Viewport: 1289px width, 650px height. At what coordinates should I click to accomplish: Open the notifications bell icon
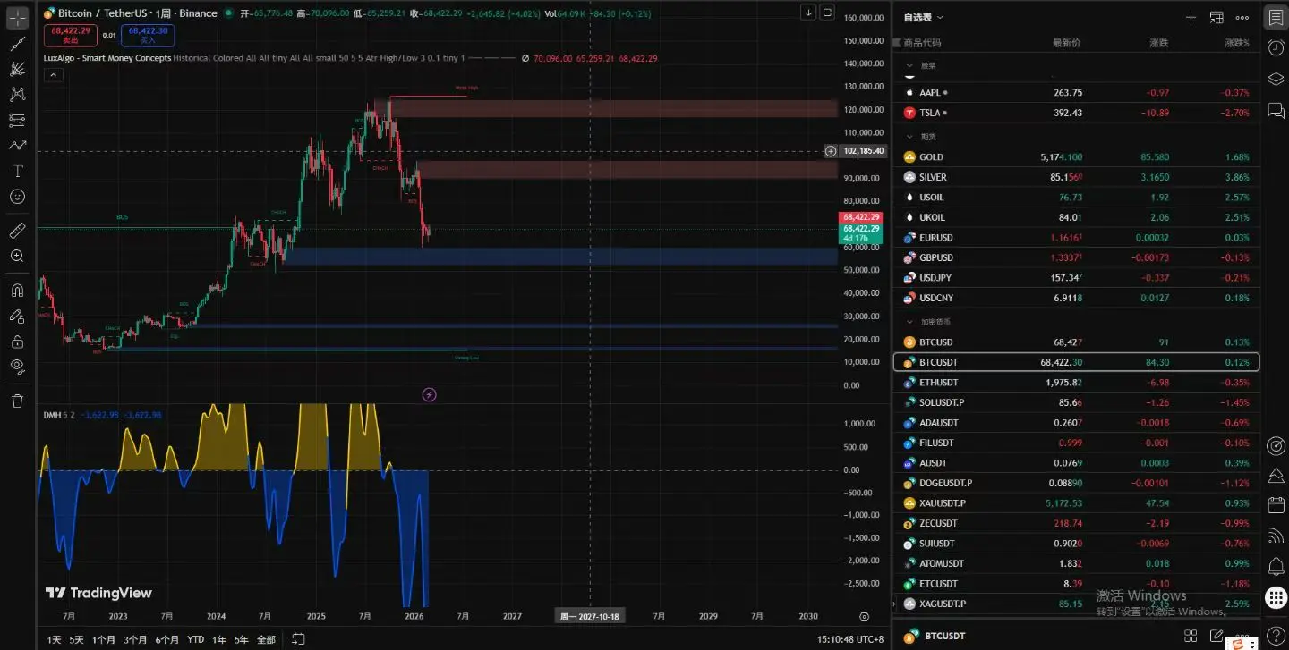(x=1276, y=567)
